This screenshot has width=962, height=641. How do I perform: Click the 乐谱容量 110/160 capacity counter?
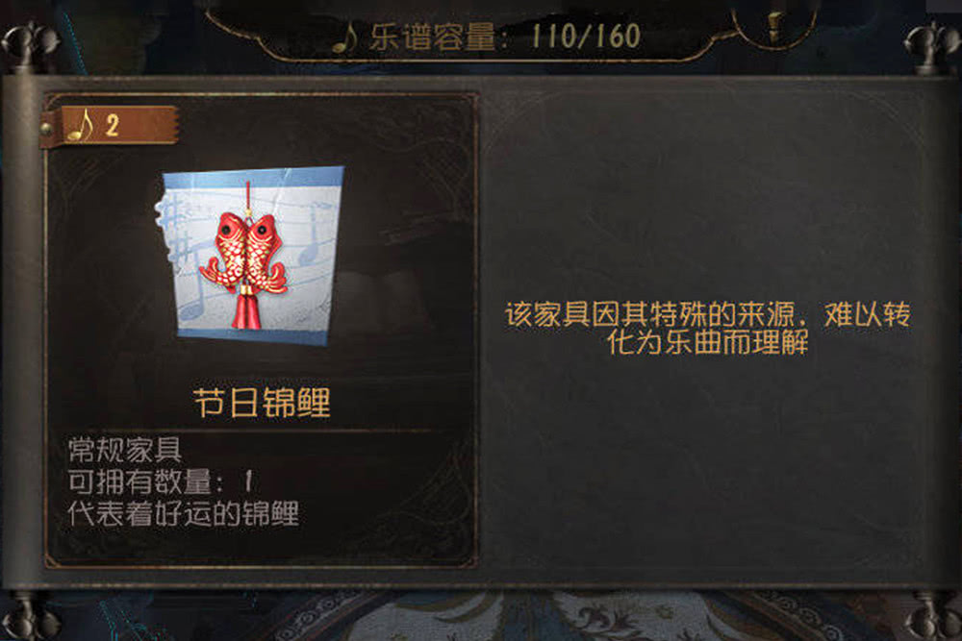coord(505,37)
